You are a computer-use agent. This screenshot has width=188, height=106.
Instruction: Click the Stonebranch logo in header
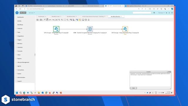pos(17,13)
